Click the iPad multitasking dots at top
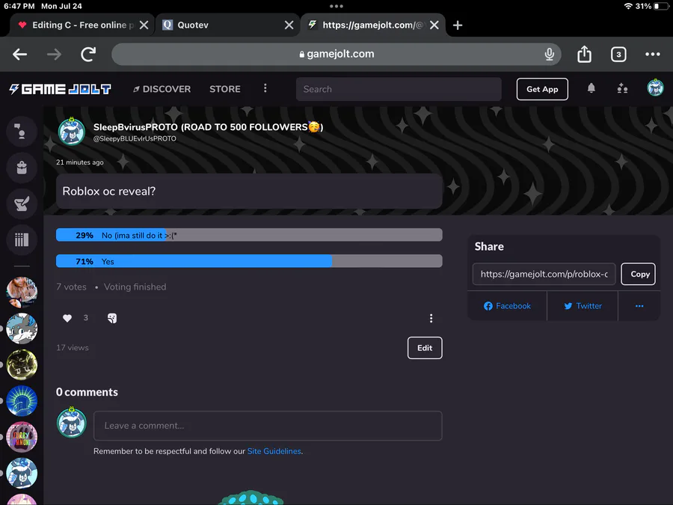 pos(336,6)
